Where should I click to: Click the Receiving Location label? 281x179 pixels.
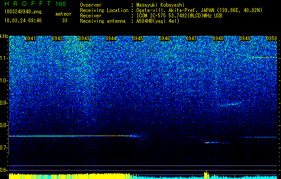(x=104, y=10)
